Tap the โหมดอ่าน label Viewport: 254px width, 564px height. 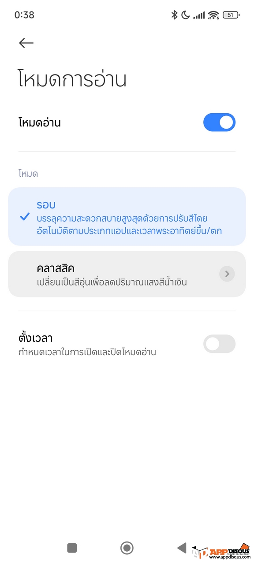[40, 122]
